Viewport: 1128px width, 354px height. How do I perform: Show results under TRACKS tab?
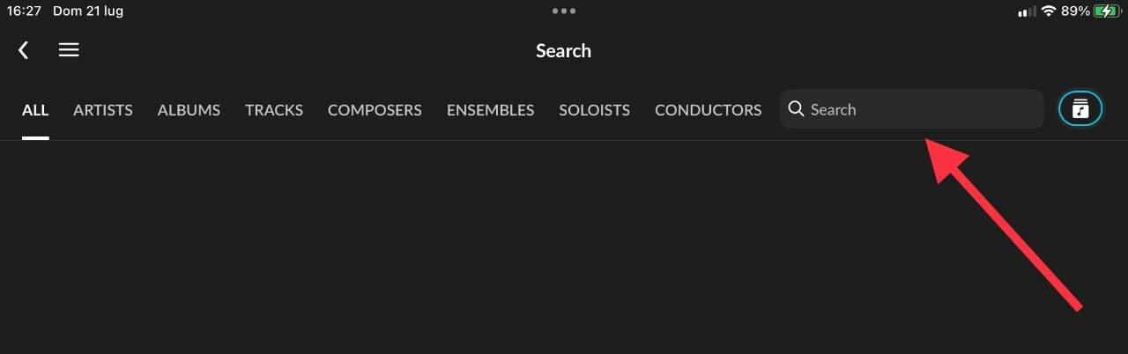[x=274, y=110]
